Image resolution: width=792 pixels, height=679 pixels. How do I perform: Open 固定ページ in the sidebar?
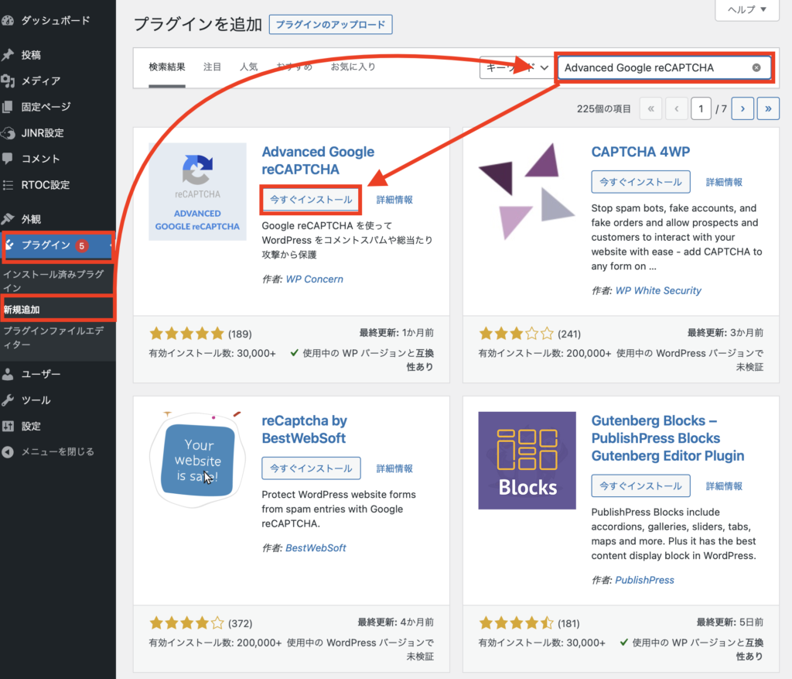pos(45,107)
